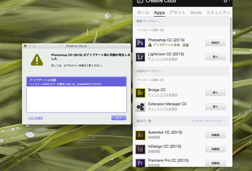The height and width of the screenshot is (171, 252).
Task: Open チュートリアルを表示 link for Extension Manager CC
Action: [x=163, y=109]
